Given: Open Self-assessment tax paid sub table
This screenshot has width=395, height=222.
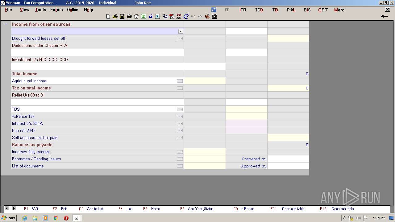Looking at the screenshot, I should pos(180,138).
